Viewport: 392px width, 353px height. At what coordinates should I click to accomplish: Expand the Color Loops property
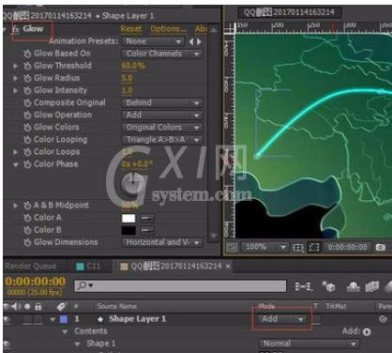(x=15, y=152)
